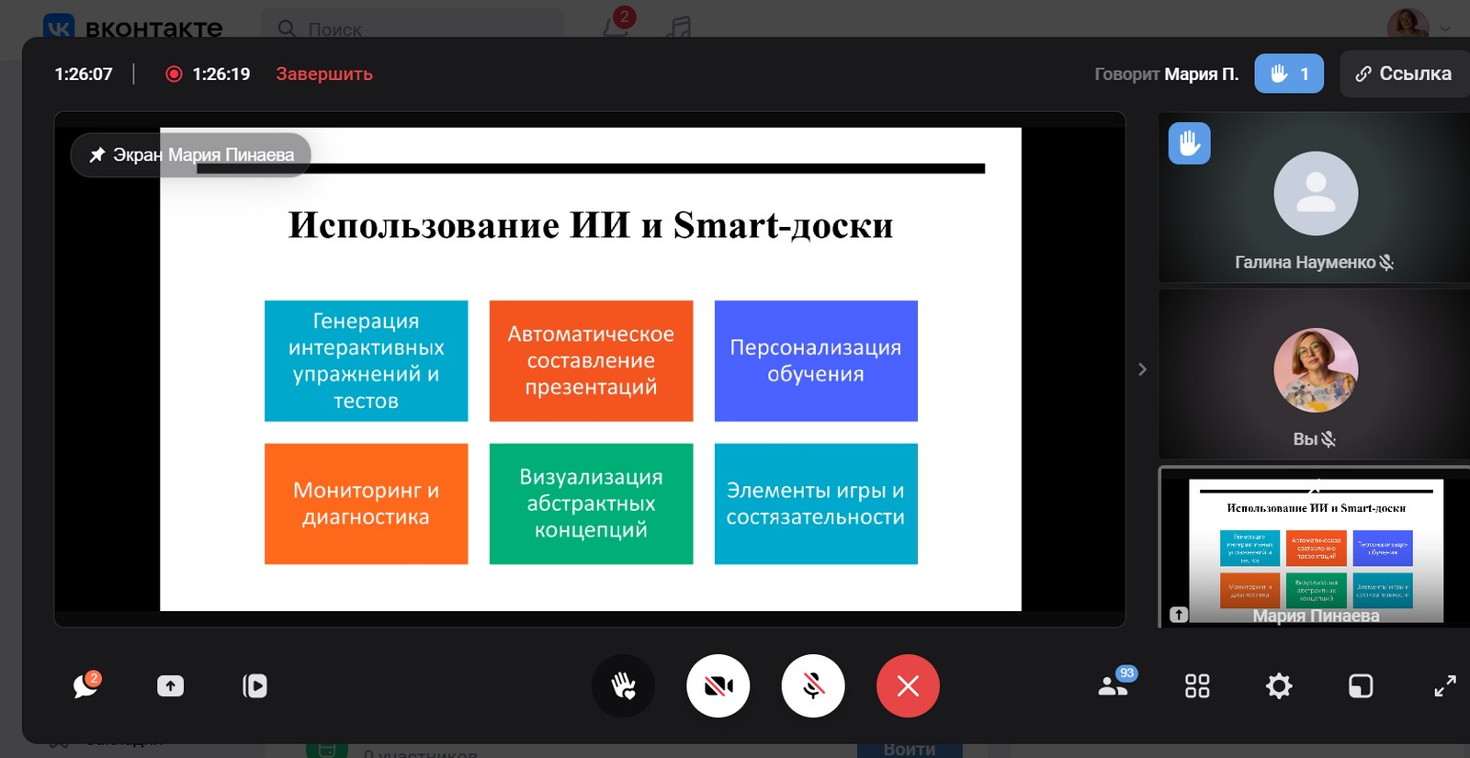Click the VK Поиск search field
This screenshot has width=1470, height=758.
(413, 28)
